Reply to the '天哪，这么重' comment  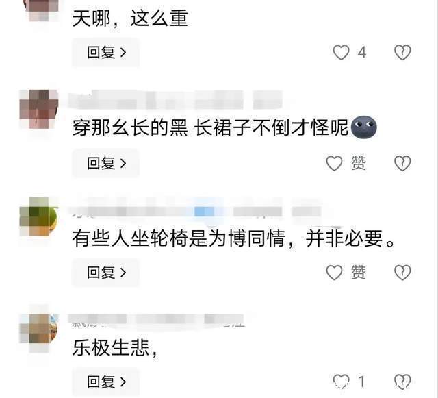click(106, 52)
